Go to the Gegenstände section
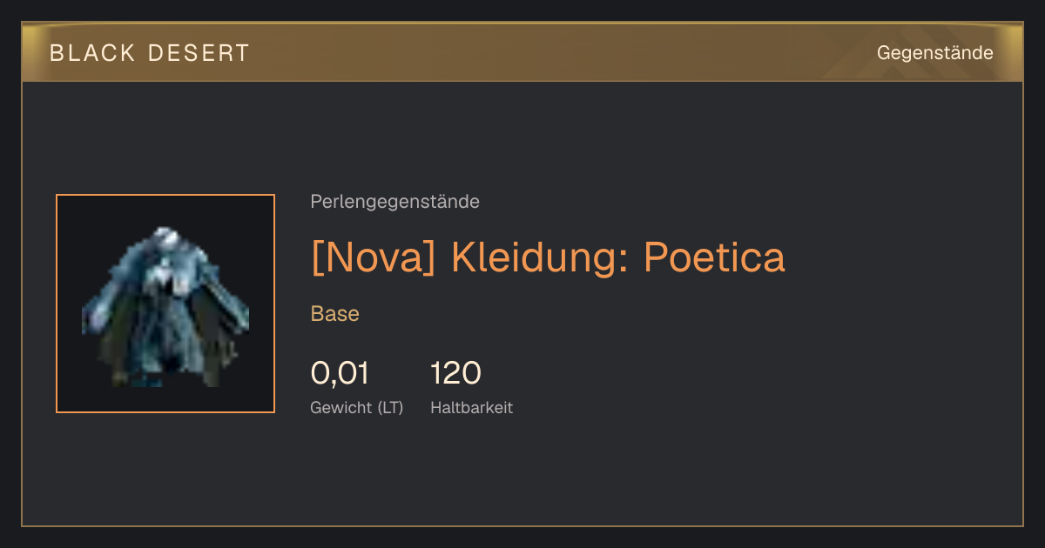1045x548 pixels. [x=934, y=53]
